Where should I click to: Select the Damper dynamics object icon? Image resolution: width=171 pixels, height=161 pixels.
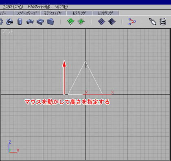[x=153, y=22]
